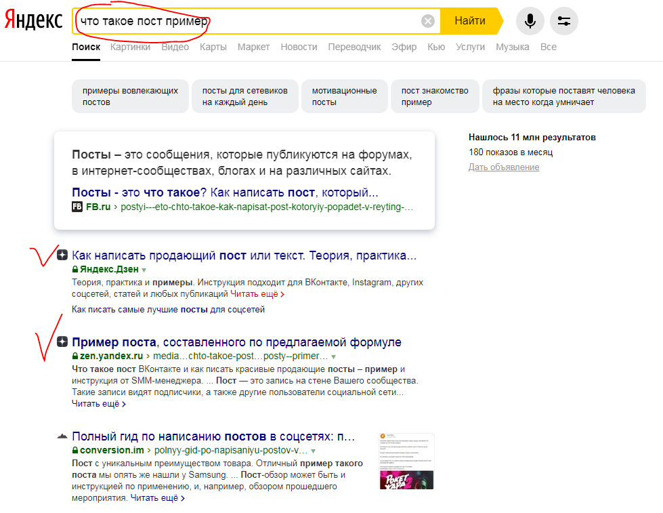Open the Карты tab

point(213,47)
